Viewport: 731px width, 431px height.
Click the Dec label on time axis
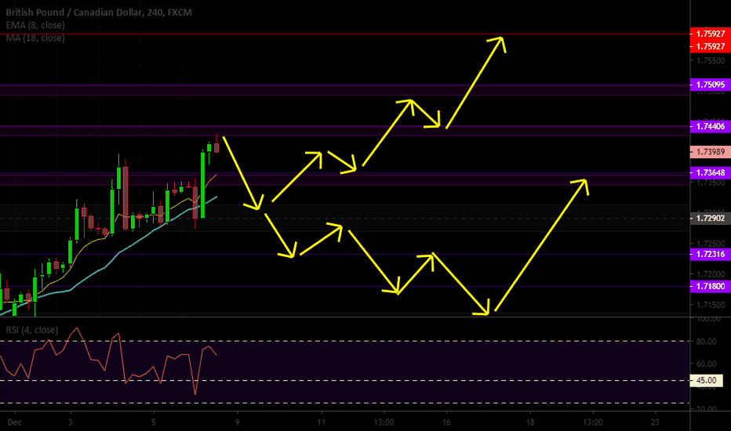pyautogui.click(x=12, y=421)
